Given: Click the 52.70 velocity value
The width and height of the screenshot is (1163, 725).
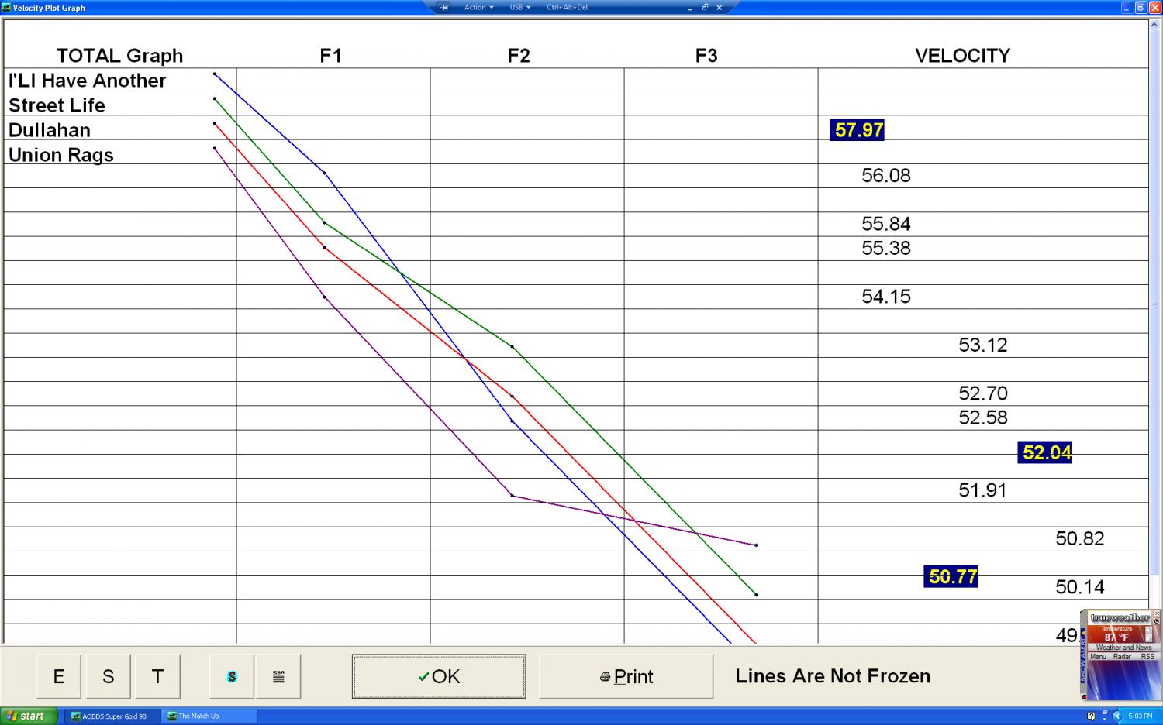Looking at the screenshot, I should (983, 393).
